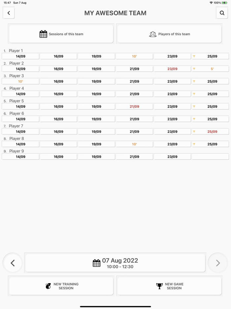Click the calendar icon on Sessions button
231x309 pixels.
(x=43, y=34)
